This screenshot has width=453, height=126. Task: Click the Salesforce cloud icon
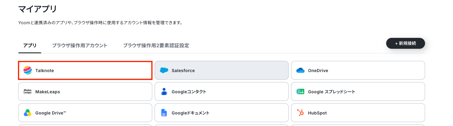pyautogui.click(x=164, y=70)
